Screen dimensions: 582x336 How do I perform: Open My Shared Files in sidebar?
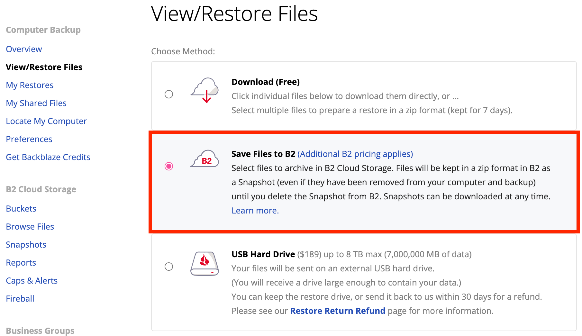(36, 103)
